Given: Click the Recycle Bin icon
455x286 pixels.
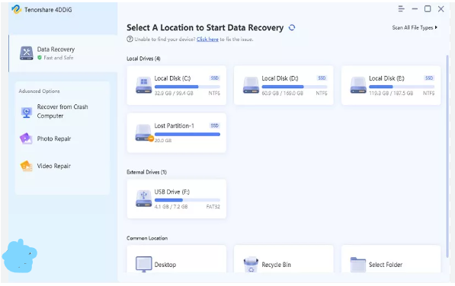Looking at the screenshot, I should (x=251, y=265).
